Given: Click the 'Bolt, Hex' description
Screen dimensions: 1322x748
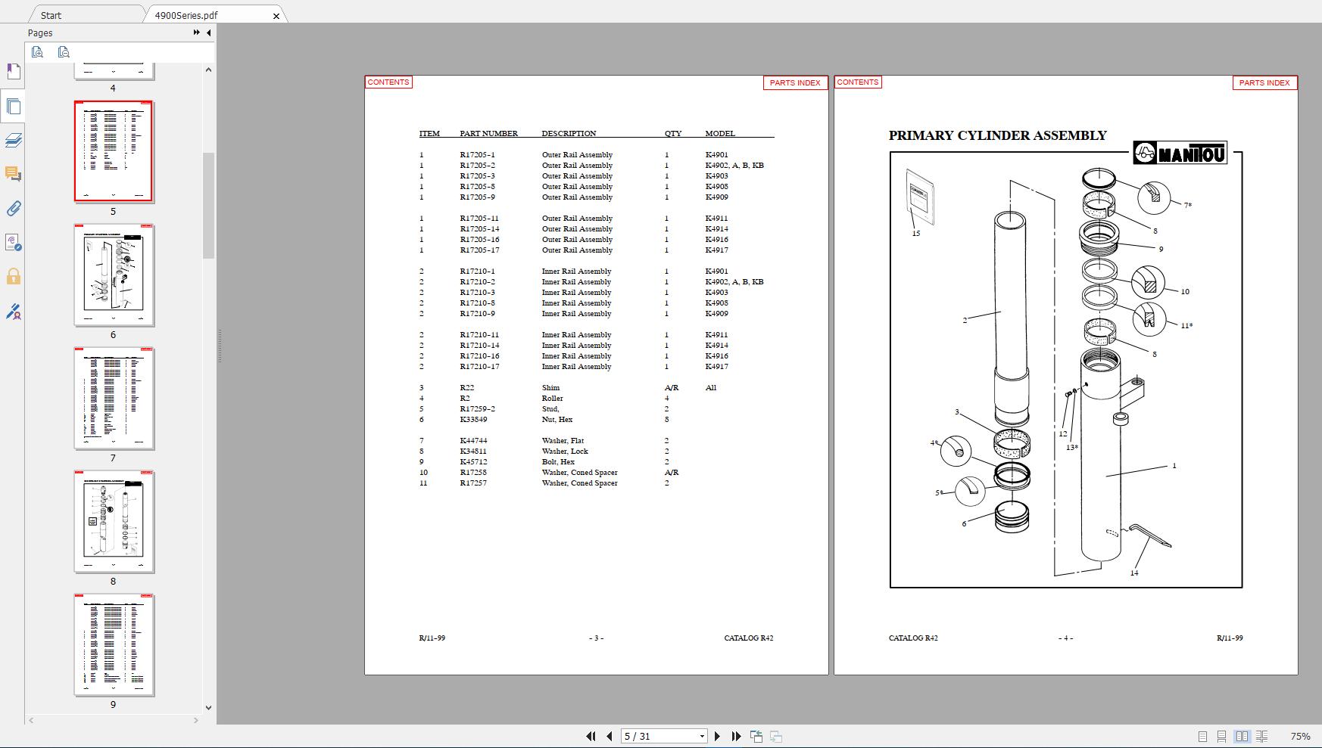Looking at the screenshot, I should pos(558,461).
